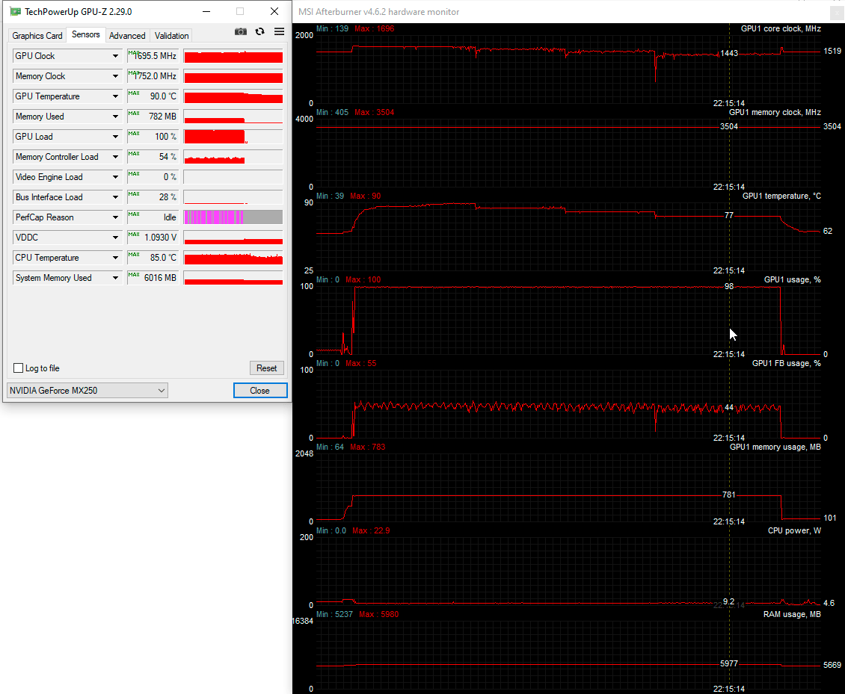Click the GPU-Z app icon in title bar
Viewport: 845px width, 694px height.
coord(15,11)
